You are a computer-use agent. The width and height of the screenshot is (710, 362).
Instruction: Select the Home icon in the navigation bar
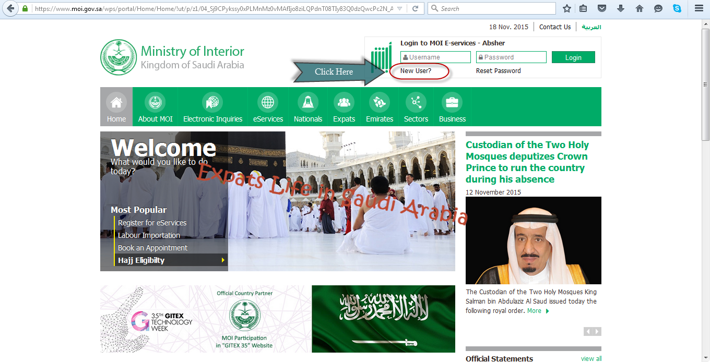coord(116,102)
